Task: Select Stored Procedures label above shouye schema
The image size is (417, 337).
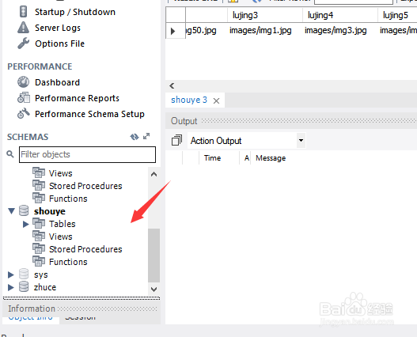Action: pyautogui.click(x=85, y=186)
